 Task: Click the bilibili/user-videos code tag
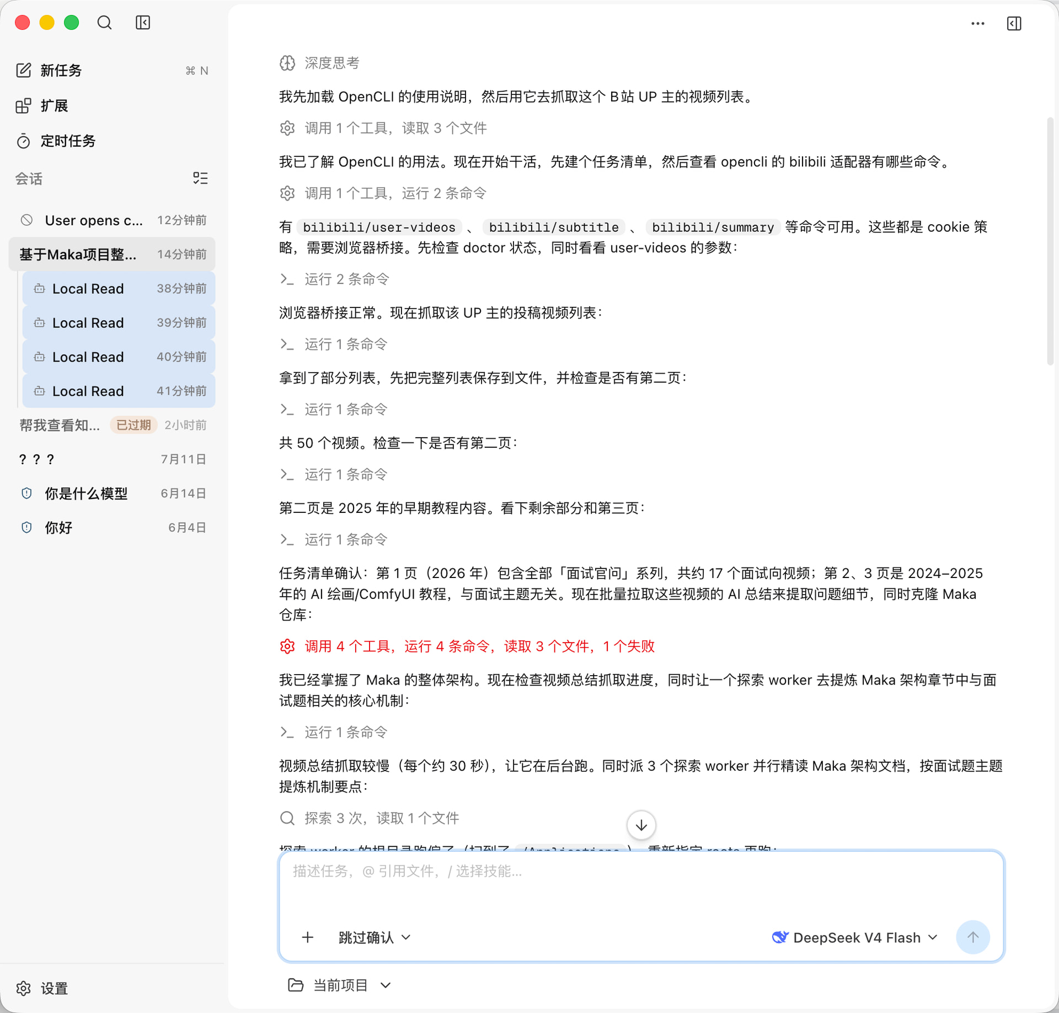379,227
